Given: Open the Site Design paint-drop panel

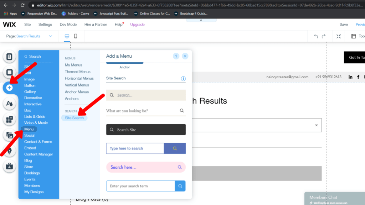Looking at the screenshot, I should pyautogui.click(x=10, y=104).
